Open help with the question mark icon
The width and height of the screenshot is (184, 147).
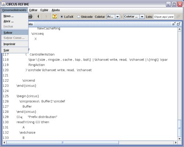[x=54, y=17]
